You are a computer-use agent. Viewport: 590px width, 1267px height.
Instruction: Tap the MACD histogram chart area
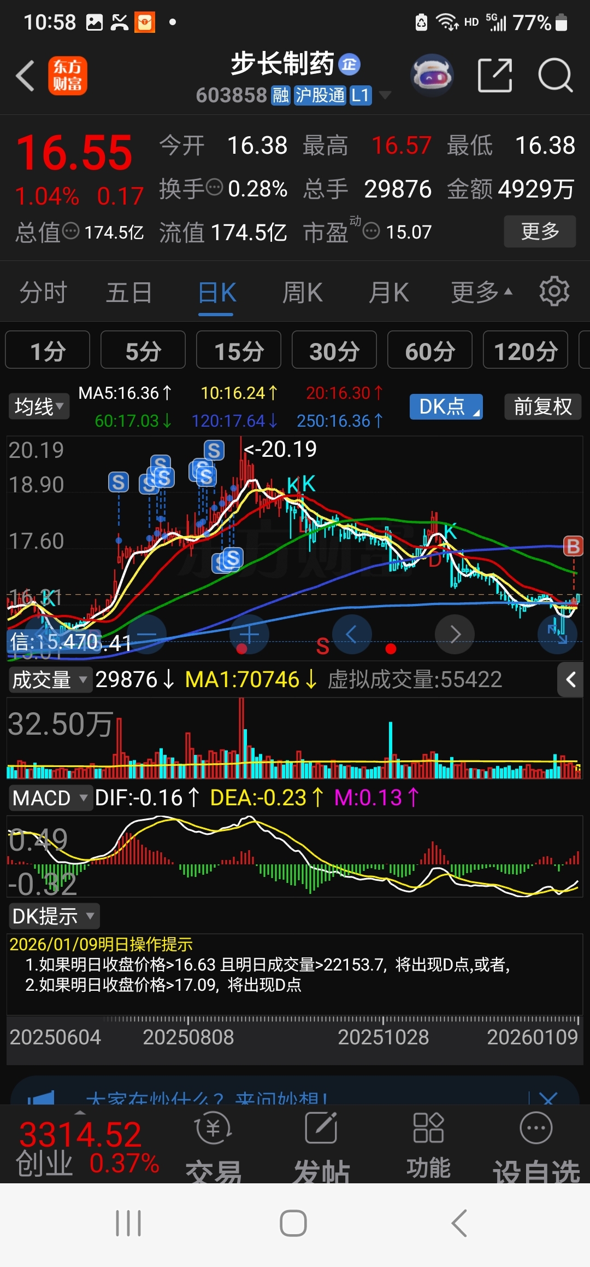[295, 856]
